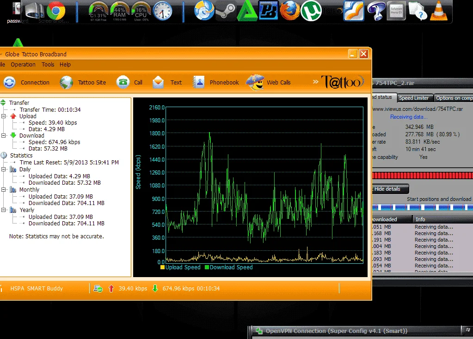
Task: Open the Text envelope icon
Action: (158, 82)
